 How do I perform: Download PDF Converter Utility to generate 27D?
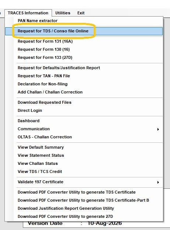(84, 216)
